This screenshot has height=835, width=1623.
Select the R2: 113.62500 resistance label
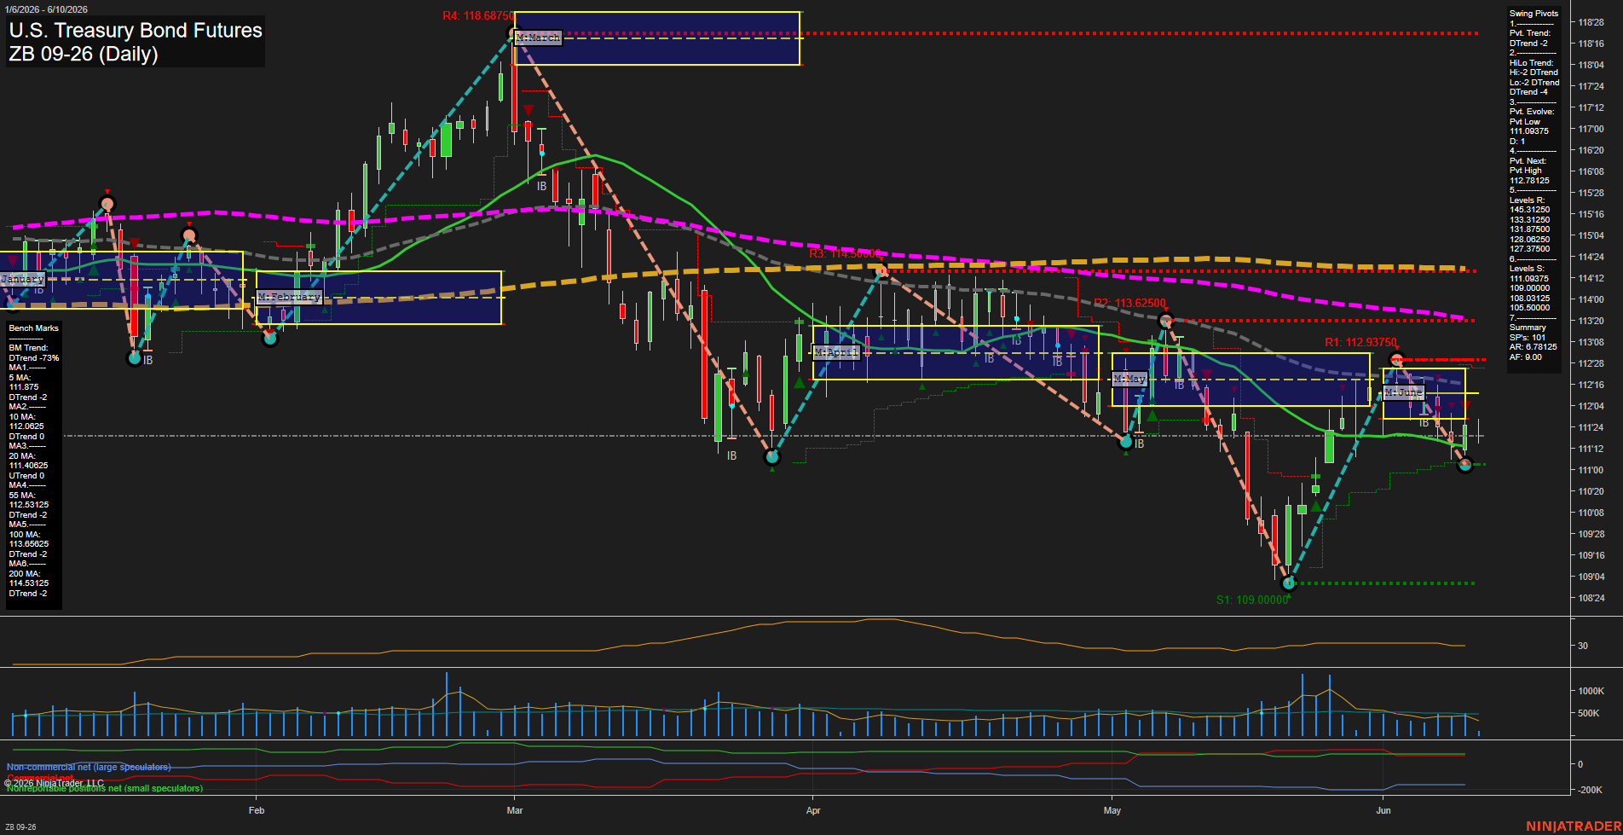[x=1129, y=303]
